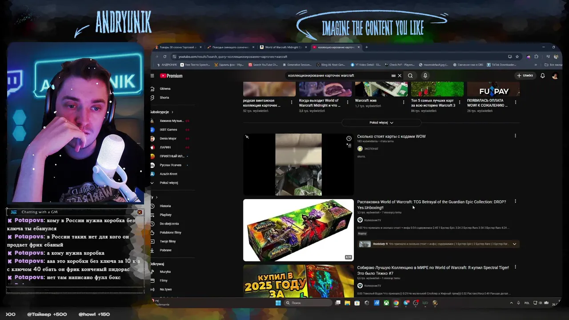Open the 'КУПИЛ В 2025 ГОДУ' thumbnail

pos(298,281)
